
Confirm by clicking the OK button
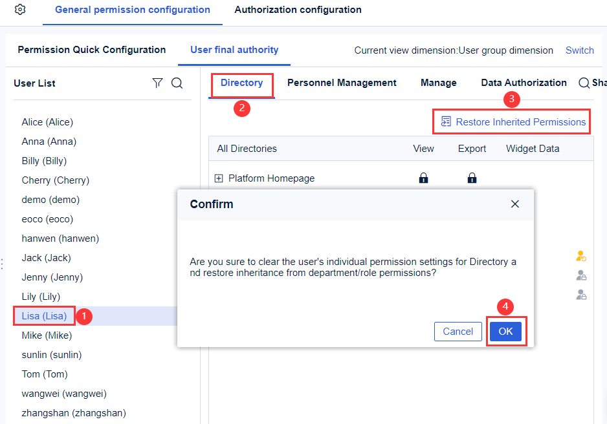(506, 331)
